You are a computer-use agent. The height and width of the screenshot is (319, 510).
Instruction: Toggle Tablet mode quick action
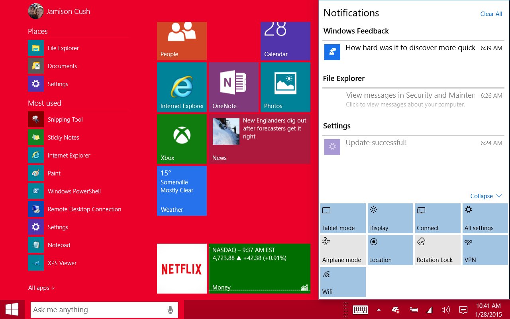[x=343, y=219]
